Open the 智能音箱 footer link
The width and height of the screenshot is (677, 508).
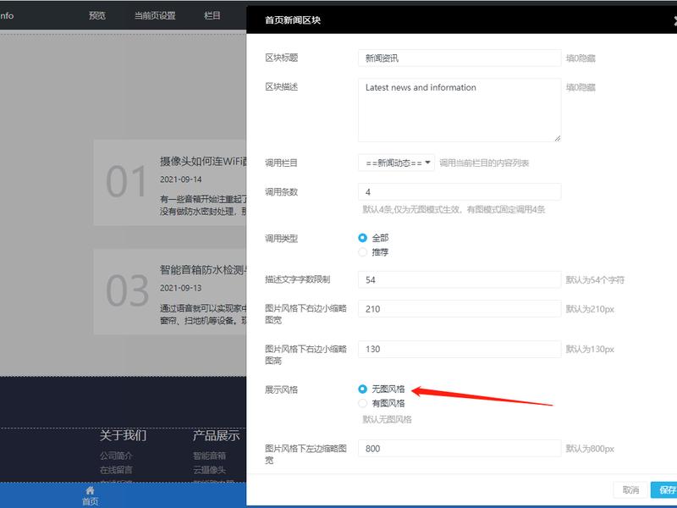point(209,456)
